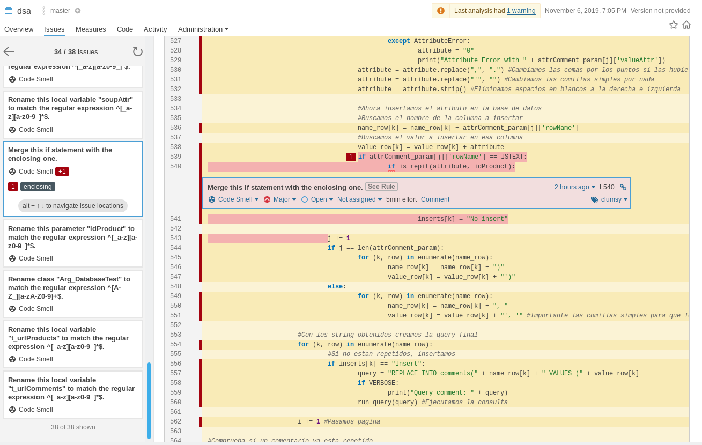Select the Issues tab
The image size is (702, 445).
[x=55, y=29]
